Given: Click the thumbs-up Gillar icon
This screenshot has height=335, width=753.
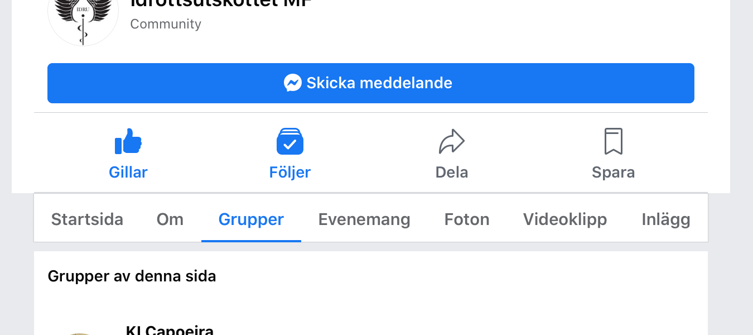Looking at the screenshot, I should tap(128, 141).
